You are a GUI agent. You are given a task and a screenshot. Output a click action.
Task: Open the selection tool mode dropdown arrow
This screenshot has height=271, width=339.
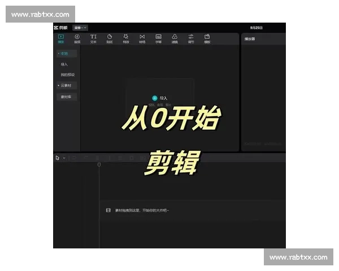pos(64,158)
